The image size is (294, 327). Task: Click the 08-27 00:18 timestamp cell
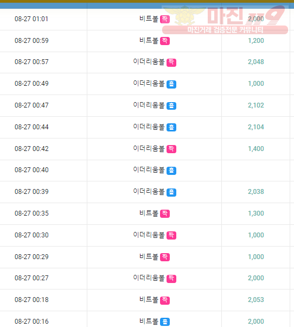tap(31, 300)
